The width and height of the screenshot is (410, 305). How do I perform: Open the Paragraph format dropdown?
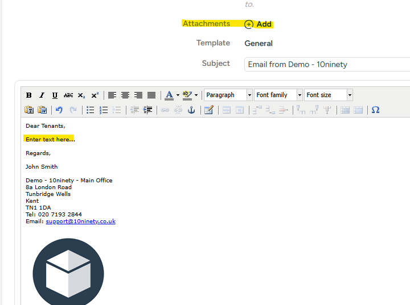coord(228,95)
